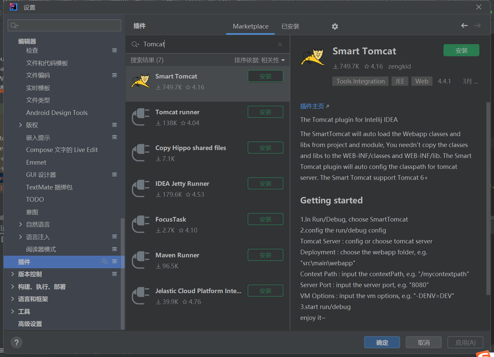Install Smart Tomcat from the results list
494x357 pixels.
click(266, 76)
